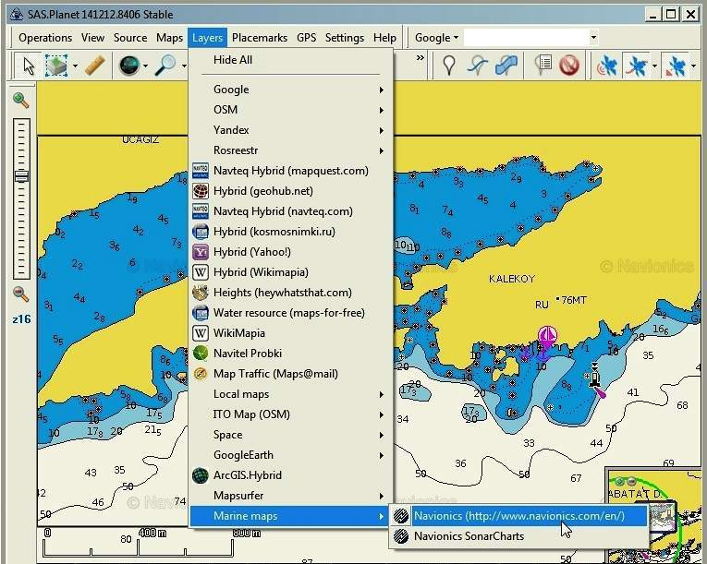
Task: Enable Hybrid (Yahoo!) layer
Action: (291, 252)
